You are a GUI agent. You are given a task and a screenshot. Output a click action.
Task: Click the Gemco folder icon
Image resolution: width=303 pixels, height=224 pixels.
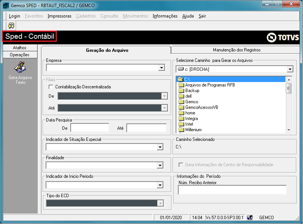pos(181,102)
